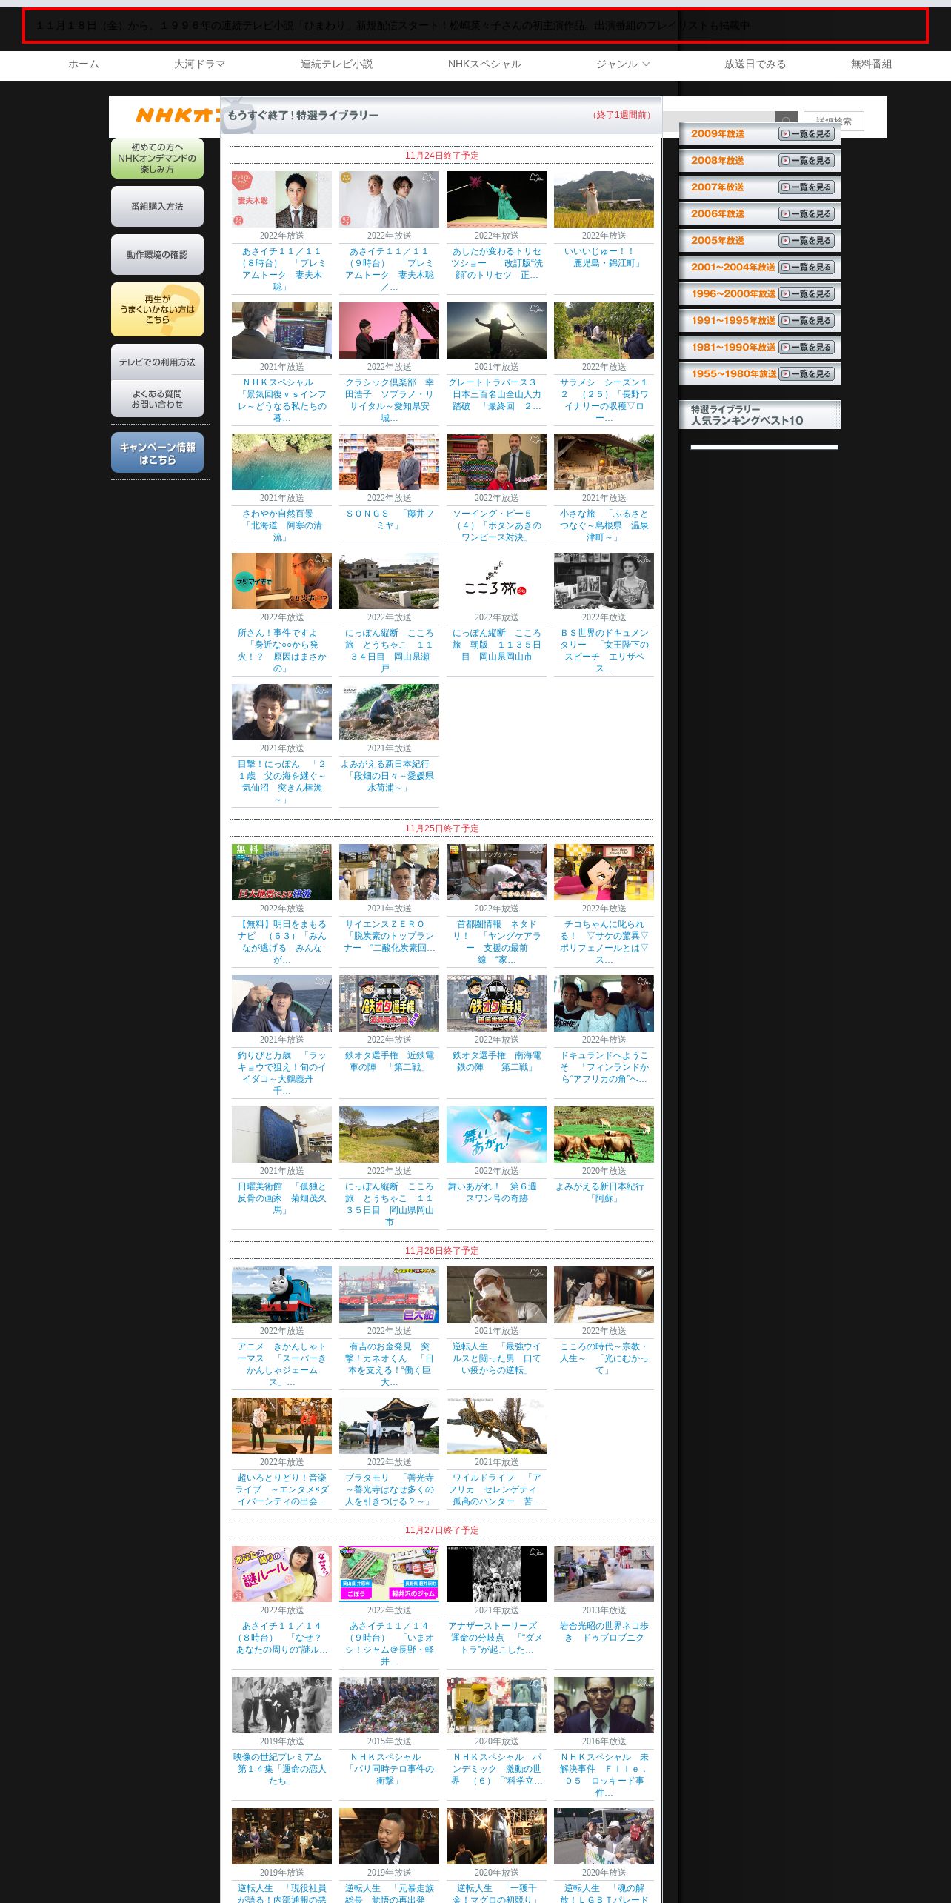Open the 大河ドラマ navigation item
Screen dimensions: 951x1903
[x=200, y=64]
